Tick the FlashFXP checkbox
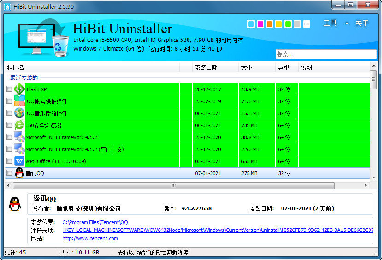The height and width of the screenshot is (260, 382). [x=9, y=89]
